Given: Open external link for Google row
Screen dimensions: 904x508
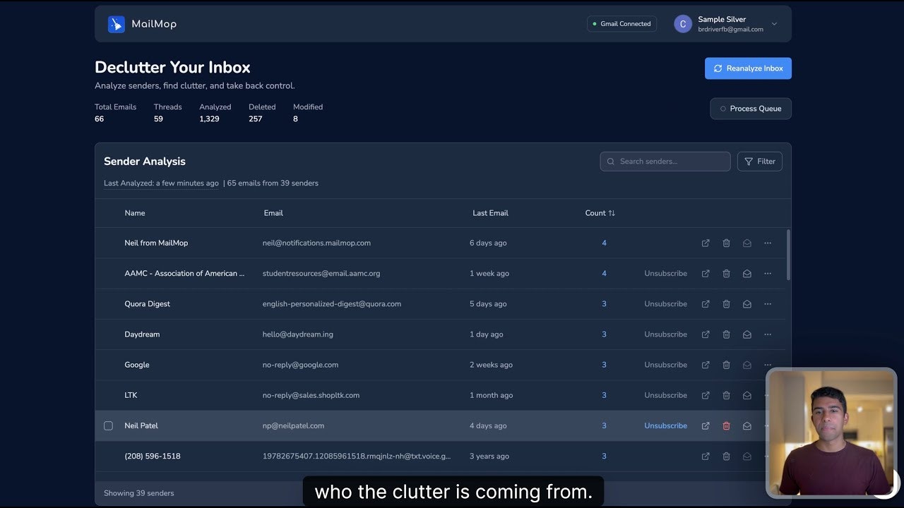Looking at the screenshot, I should (706, 365).
